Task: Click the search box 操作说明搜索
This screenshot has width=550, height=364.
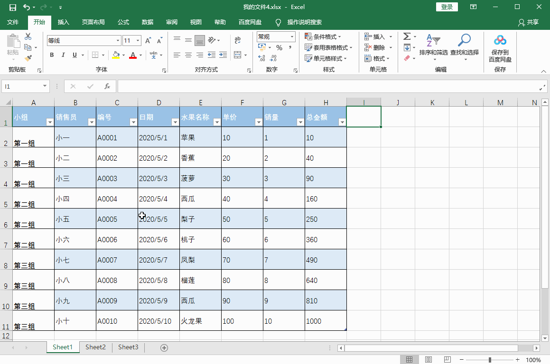Action: coord(305,22)
